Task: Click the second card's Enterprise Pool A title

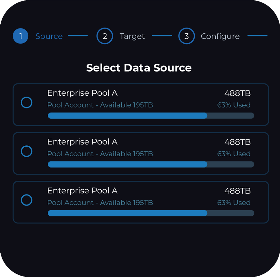Action: (x=82, y=142)
